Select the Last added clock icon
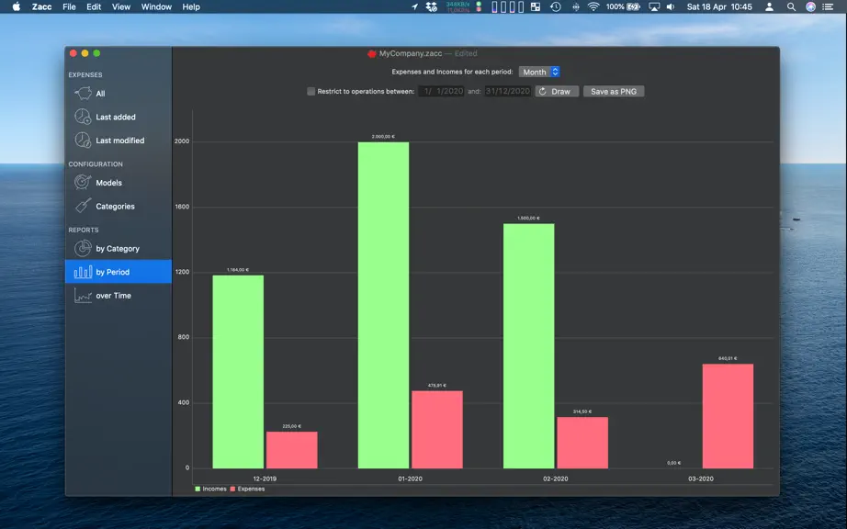 (83, 117)
